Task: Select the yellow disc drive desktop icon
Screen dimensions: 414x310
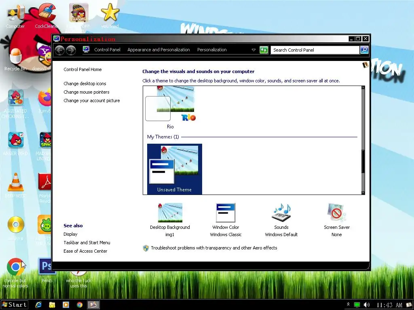Action: coord(16,224)
